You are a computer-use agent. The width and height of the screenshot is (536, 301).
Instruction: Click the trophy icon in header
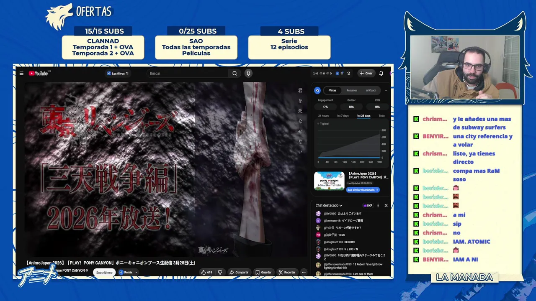point(349,74)
